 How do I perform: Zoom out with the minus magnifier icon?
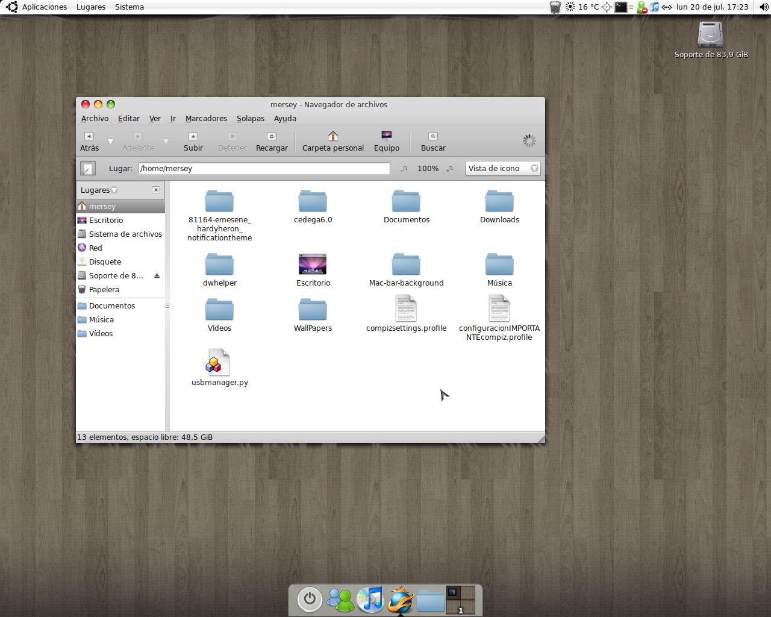(405, 169)
